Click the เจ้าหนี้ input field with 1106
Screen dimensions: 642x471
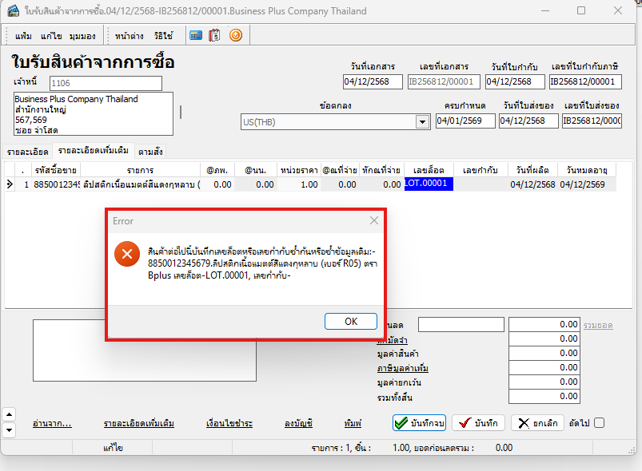pyautogui.click(x=105, y=83)
